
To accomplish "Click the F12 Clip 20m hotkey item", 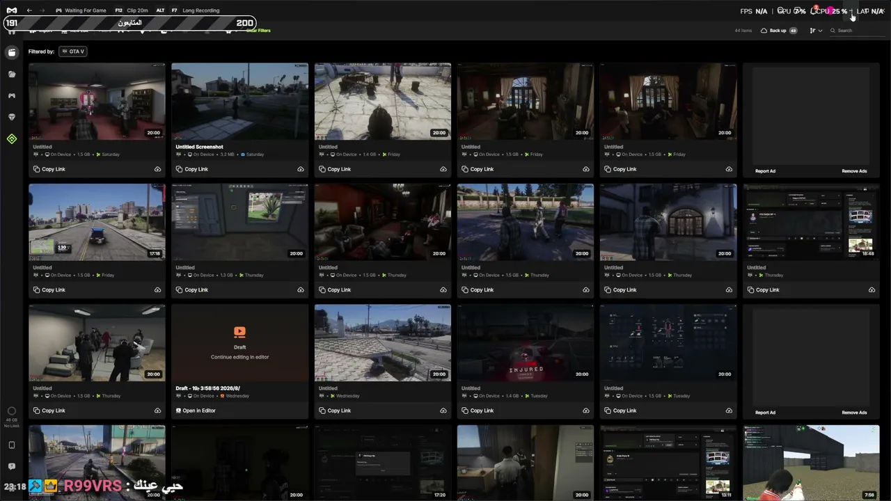I will coord(132,10).
